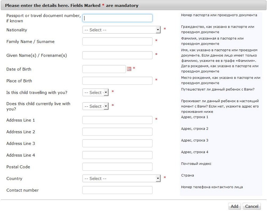Click the Add button
Image resolution: width=267 pixels, height=211 pixels.
(x=234, y=206)
